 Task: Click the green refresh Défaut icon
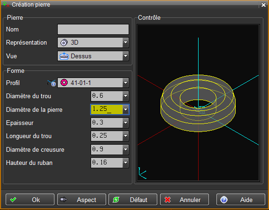(x=116, y=200)
